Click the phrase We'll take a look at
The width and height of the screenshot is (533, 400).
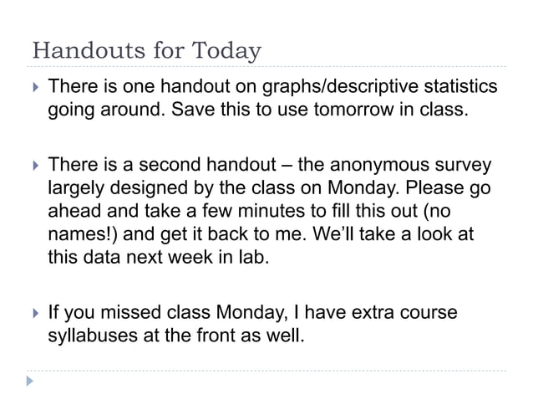tap(393, 234)
